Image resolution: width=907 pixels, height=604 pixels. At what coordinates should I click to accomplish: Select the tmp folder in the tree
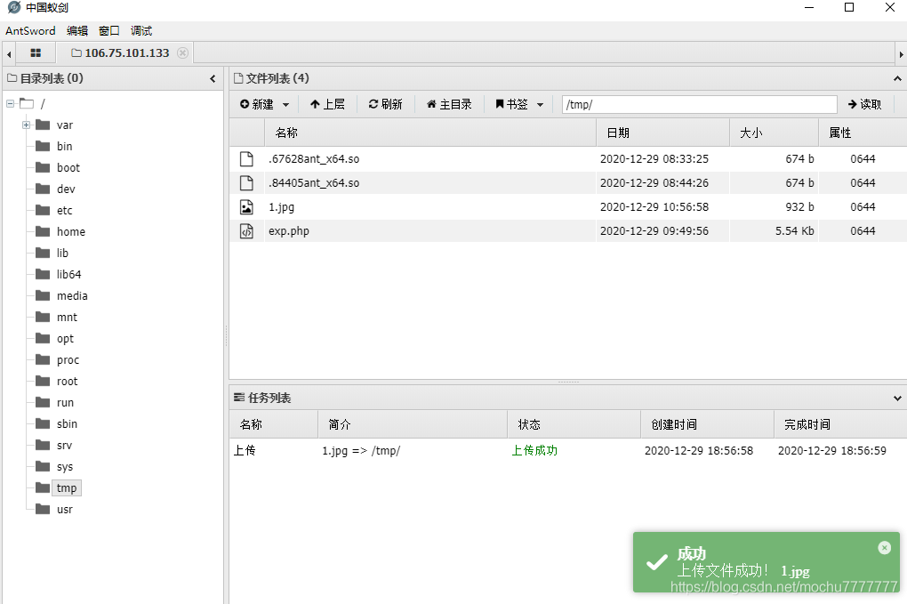coord(67,488)
